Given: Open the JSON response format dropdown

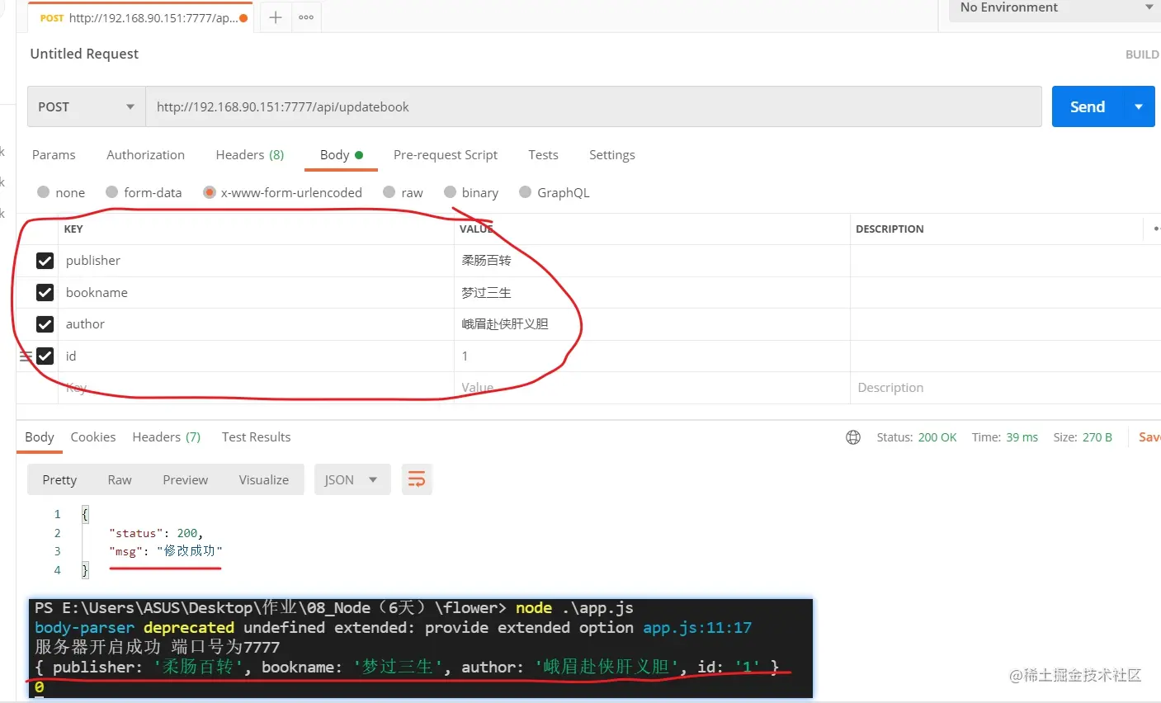Looking at the screenshot, I should [351, 479].
